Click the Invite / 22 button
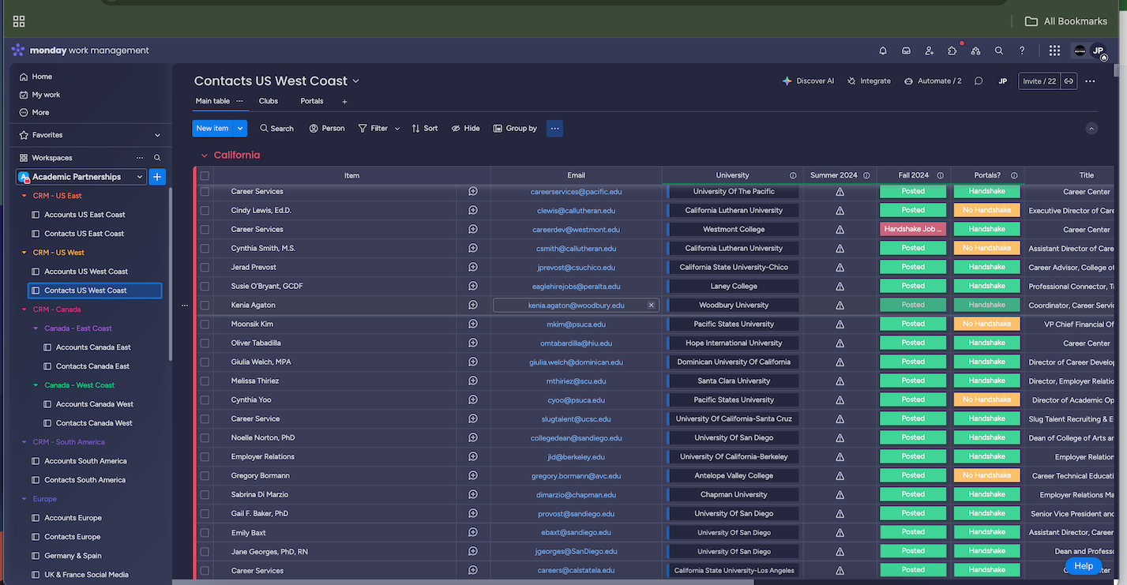The image size is (1127, 585). 1039,81
